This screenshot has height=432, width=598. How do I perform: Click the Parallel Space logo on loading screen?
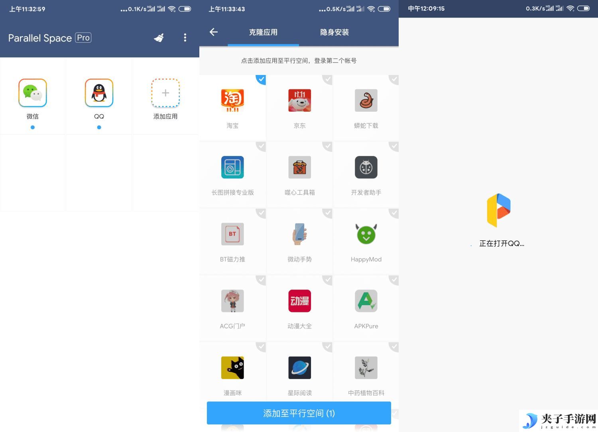498,210
